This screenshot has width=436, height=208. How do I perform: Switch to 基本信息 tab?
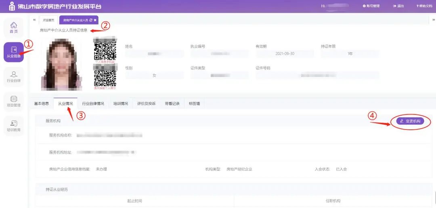coord(42,104)
